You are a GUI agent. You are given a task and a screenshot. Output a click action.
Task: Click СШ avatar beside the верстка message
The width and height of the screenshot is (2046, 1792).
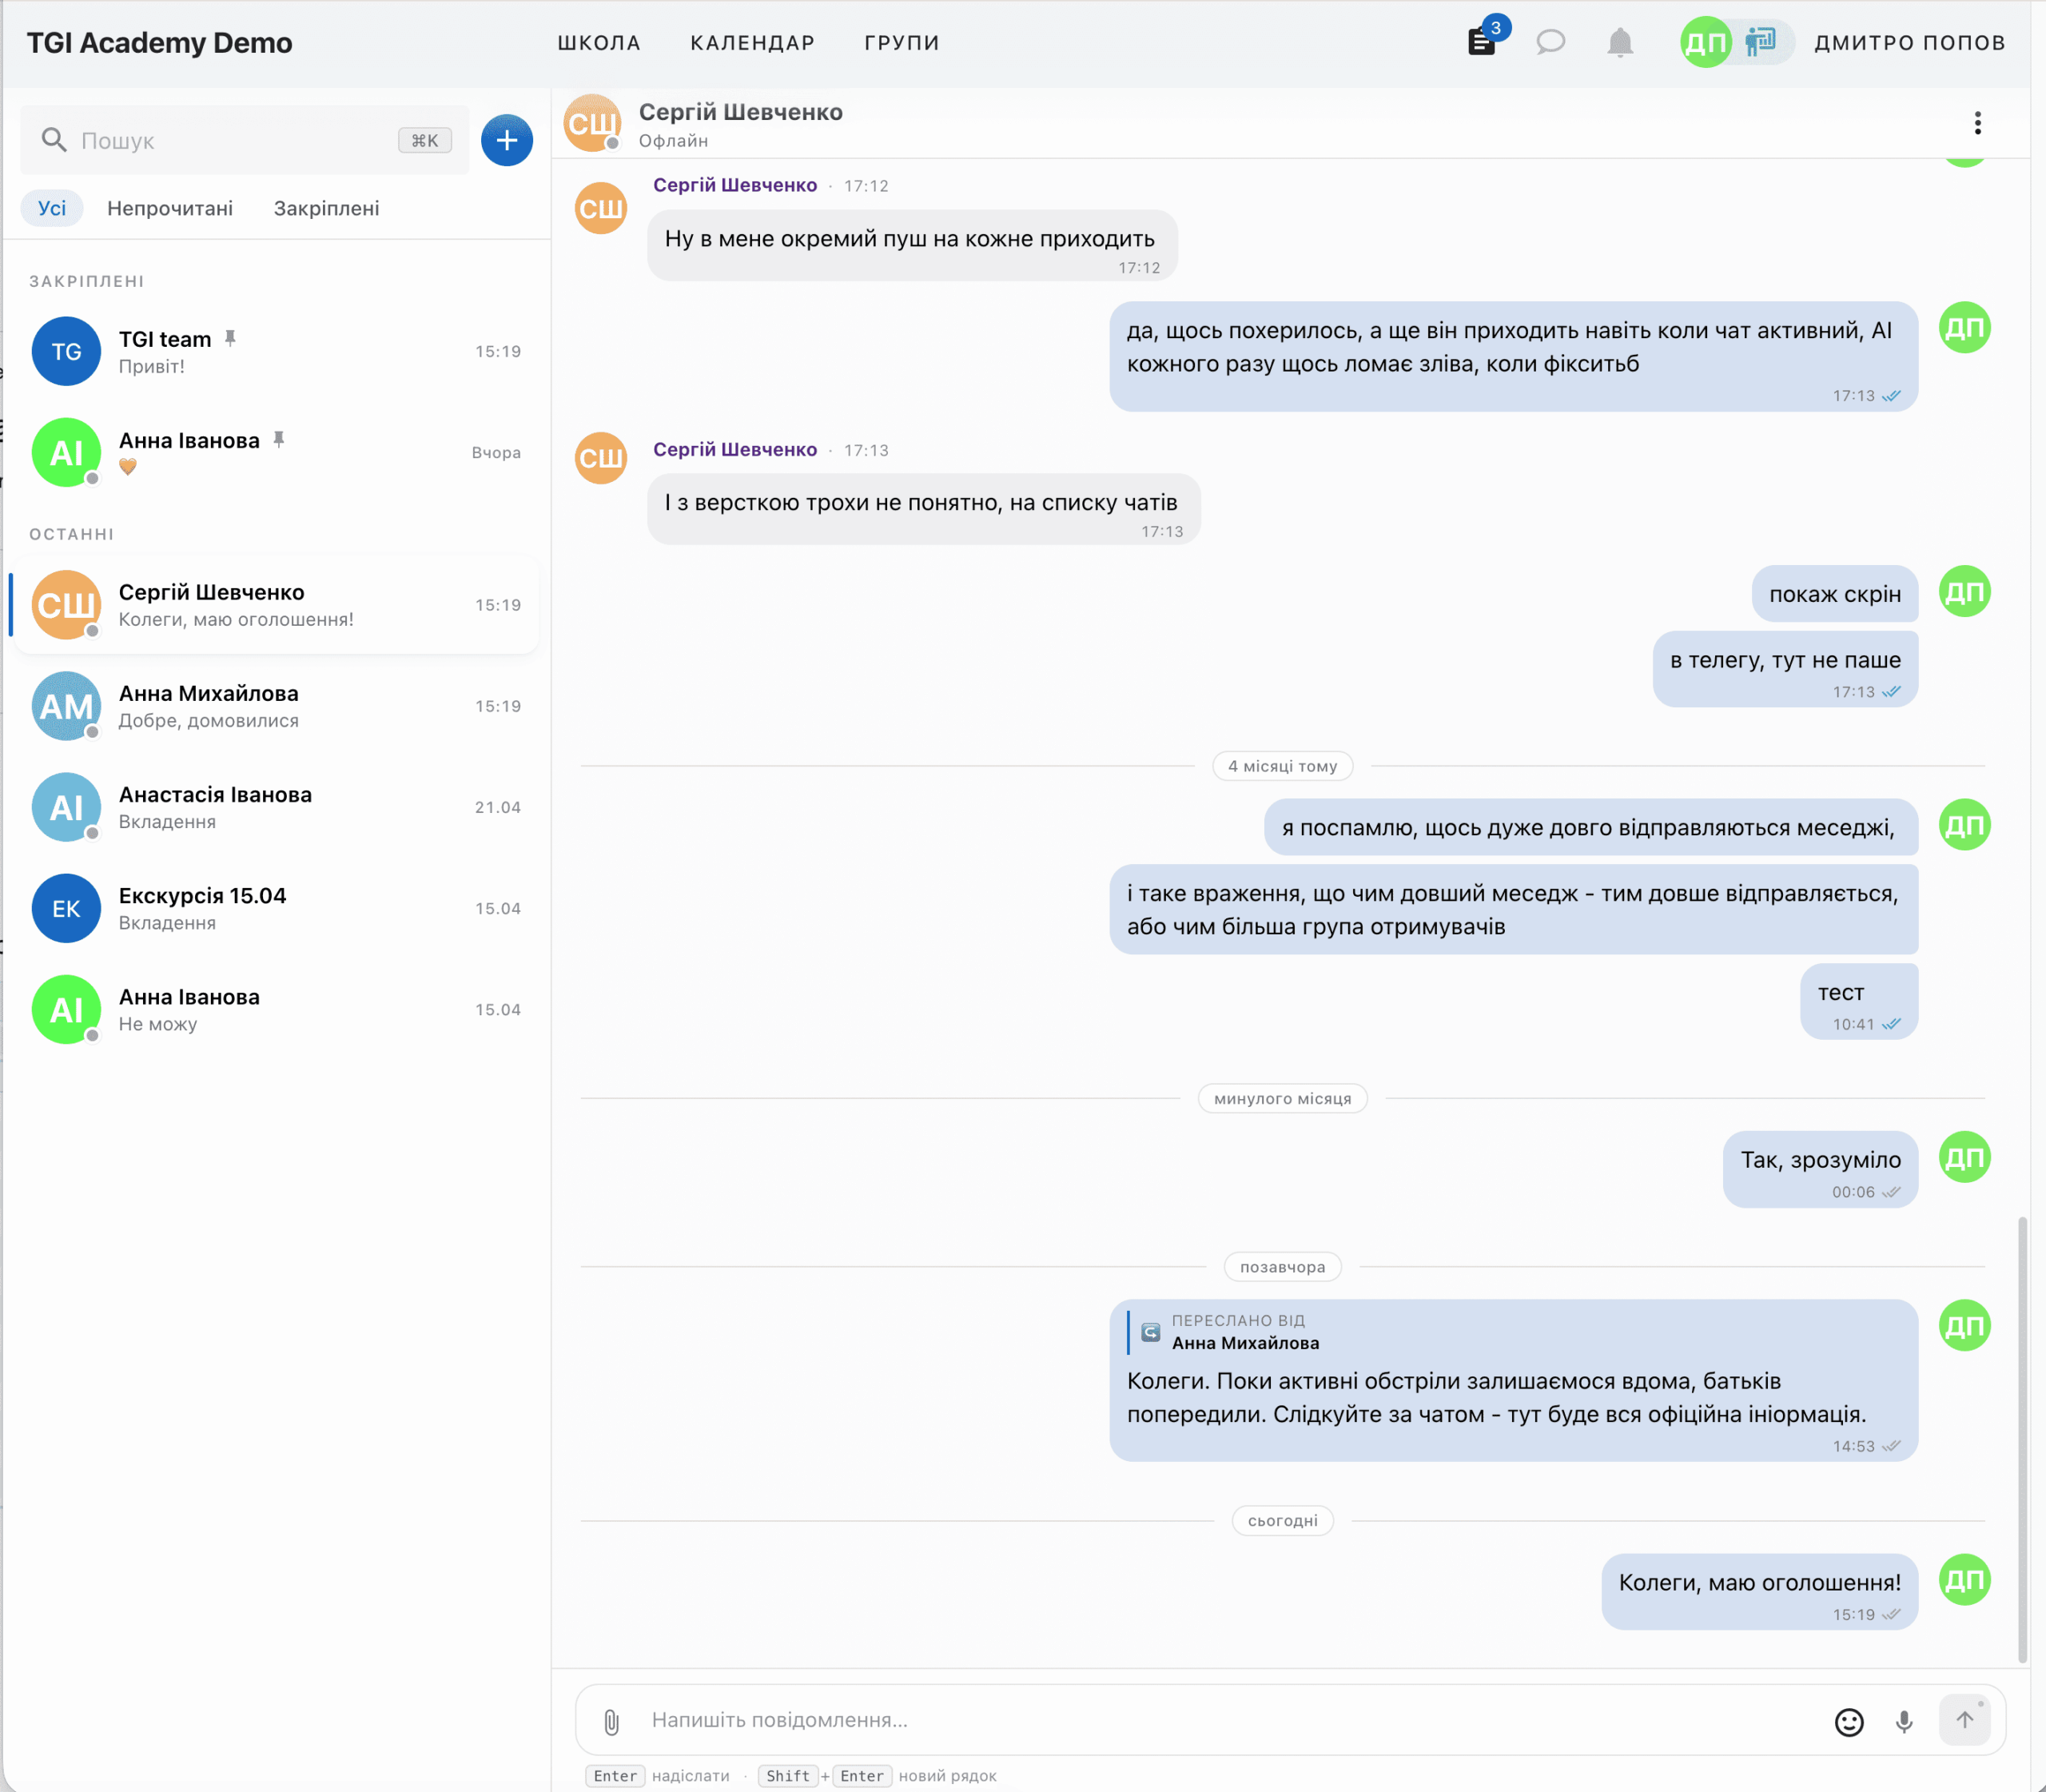pyautogui.click(x=601, y=458)
